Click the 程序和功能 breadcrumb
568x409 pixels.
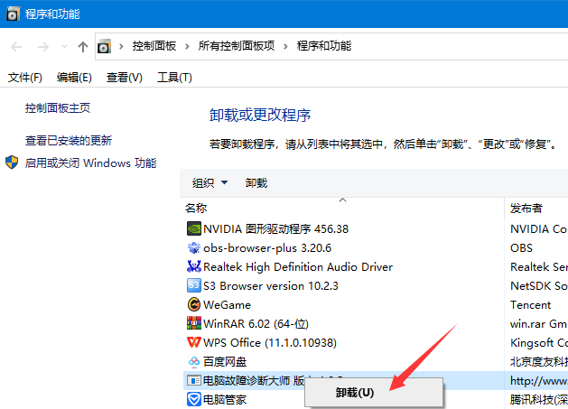(x=324, y=46)
